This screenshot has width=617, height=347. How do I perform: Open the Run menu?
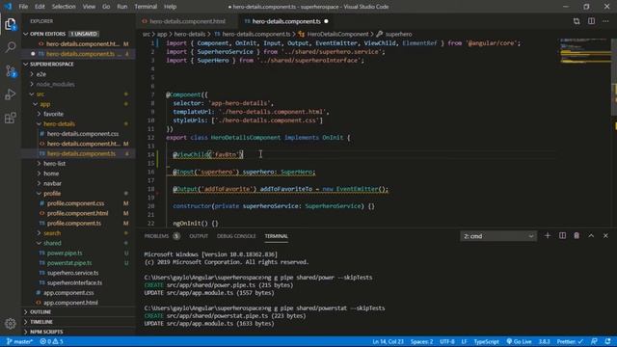click(122, 7)
